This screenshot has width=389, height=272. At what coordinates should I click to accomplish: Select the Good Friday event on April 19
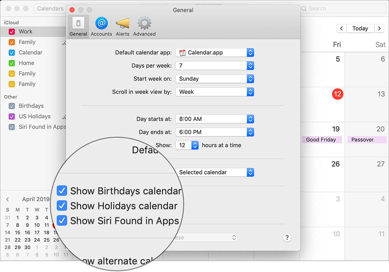pyautogui.click(x=322, y=140)
